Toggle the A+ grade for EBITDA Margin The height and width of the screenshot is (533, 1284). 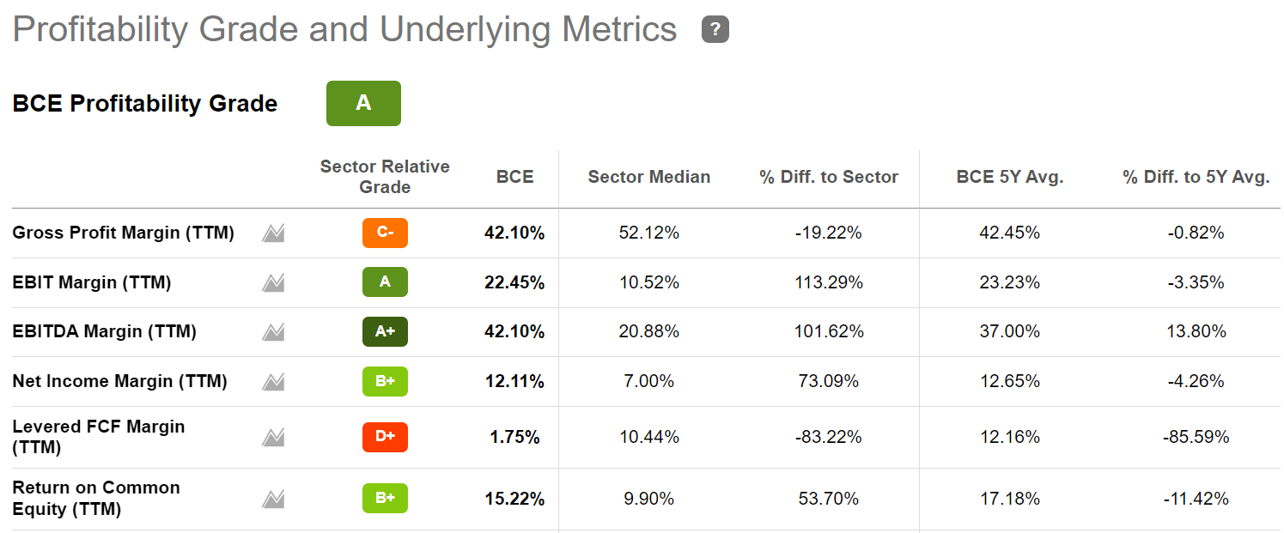[385, 331]
